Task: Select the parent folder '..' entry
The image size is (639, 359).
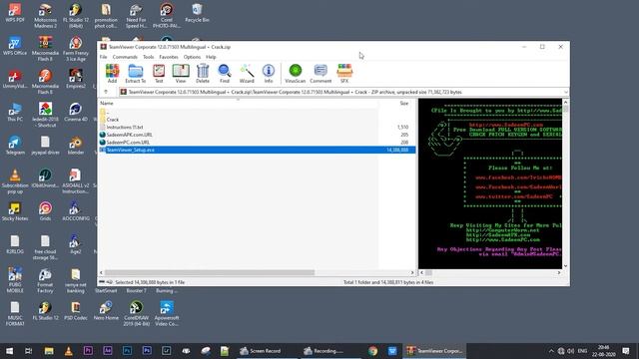Action: tap(257, 112)
